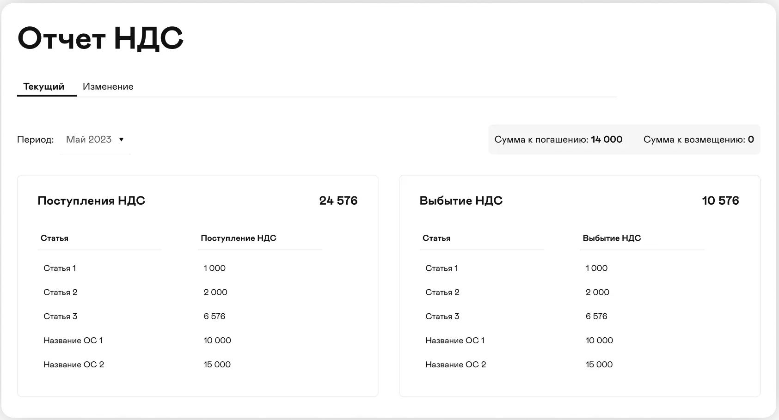Image resolution: width=779 pixels, height=420 pixels.
Task: Click the Поступления НДС card heading
Action: tap(92, 201)
